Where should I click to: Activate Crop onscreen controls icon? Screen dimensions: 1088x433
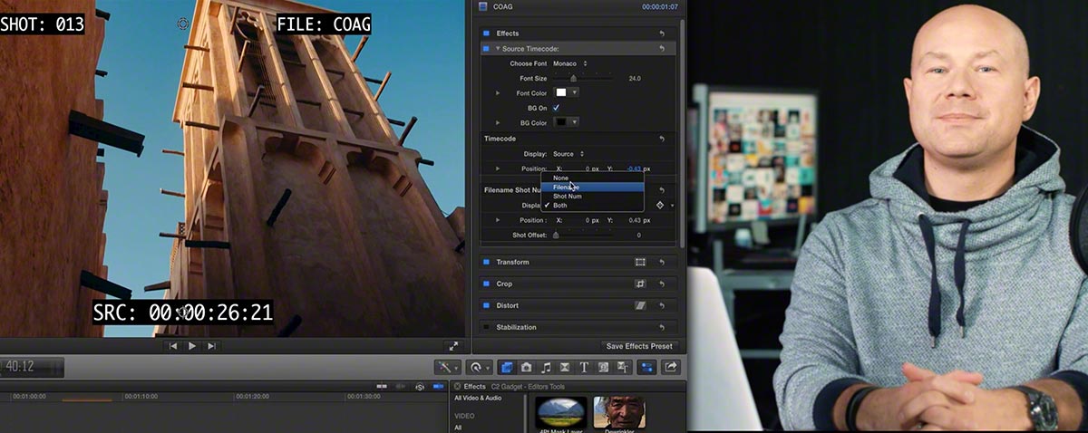pyautogui.click(x=640, y=284)
